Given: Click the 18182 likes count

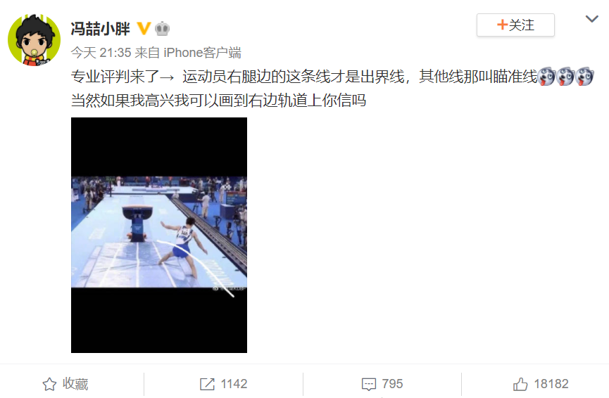Looking at the screenshot, I should click(551, 384).
